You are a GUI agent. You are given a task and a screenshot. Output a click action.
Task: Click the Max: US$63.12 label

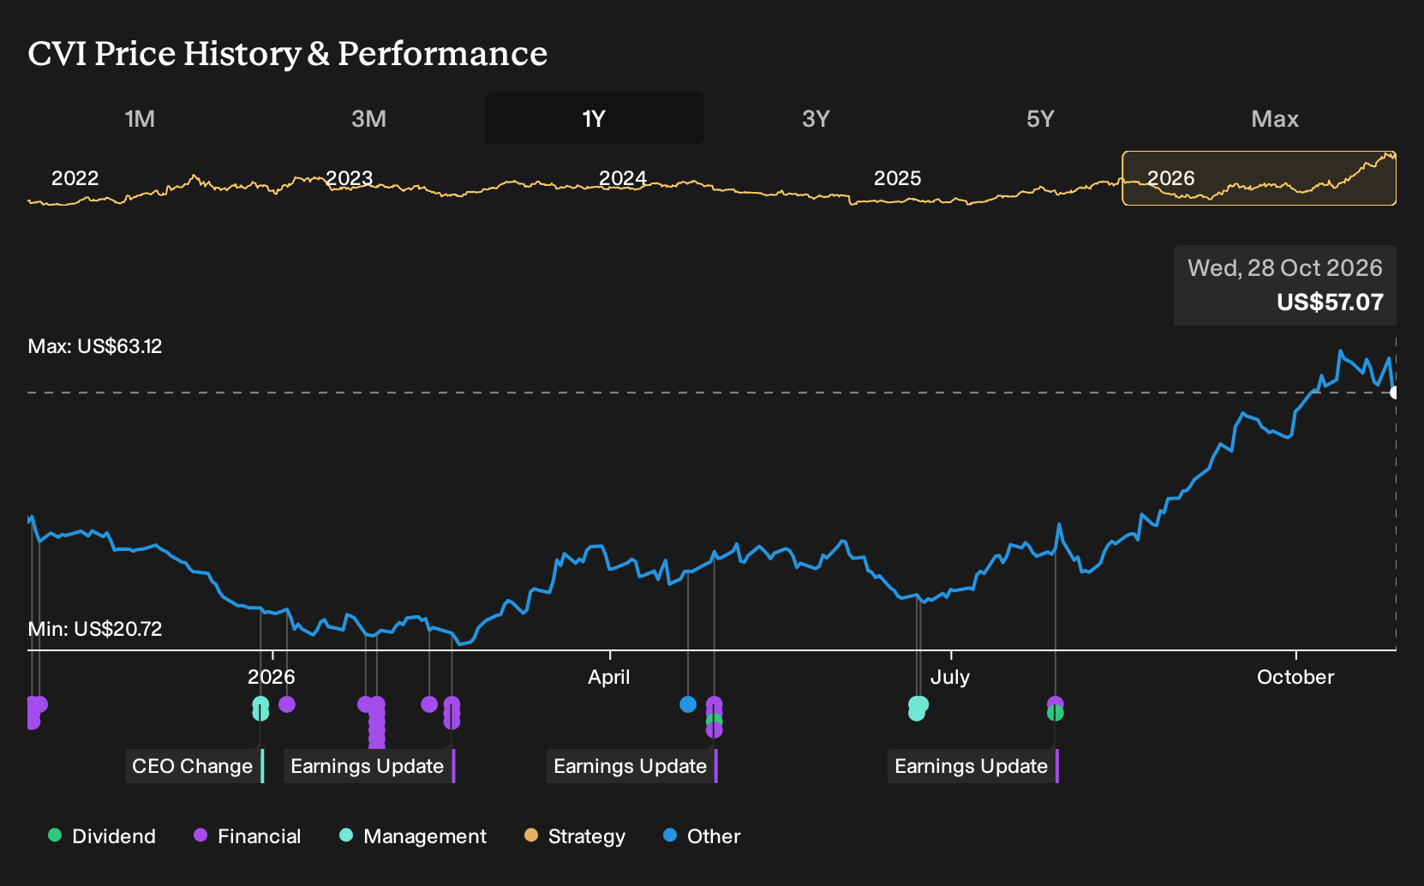tap(95, 346)
